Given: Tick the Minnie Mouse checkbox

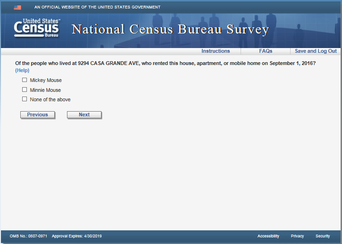Looking at the screenshot, I should [25, 89].
